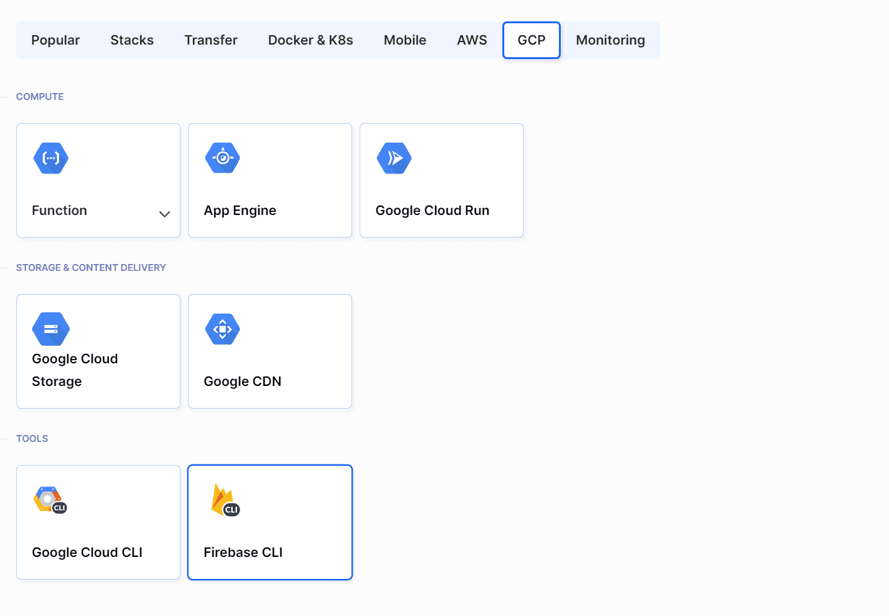
Task: Select the Google CDN icon
Action: (222, 329)
